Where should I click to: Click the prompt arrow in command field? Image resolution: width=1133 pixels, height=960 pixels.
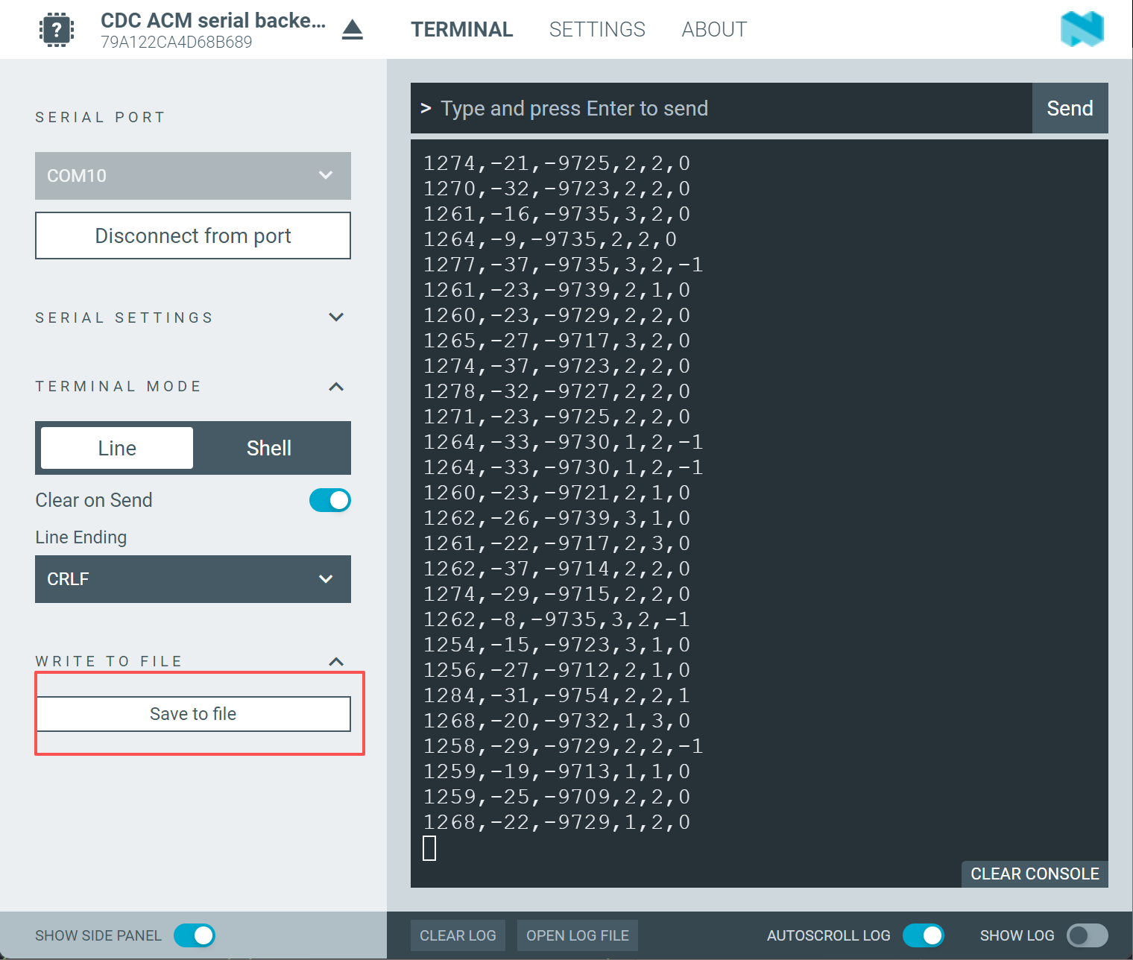pos(426,108)
